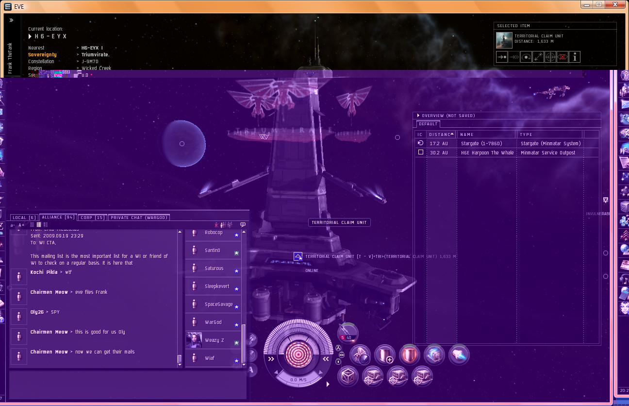Toggle the lower module row button

tap(338, 362)
